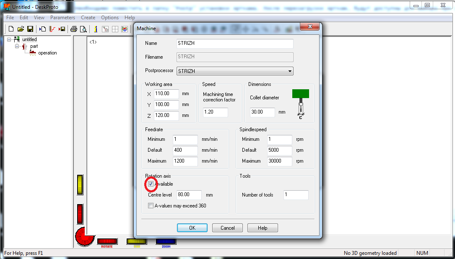Collapse the untitled project tree node
This screenshot has width=455, height=259.
9,39
